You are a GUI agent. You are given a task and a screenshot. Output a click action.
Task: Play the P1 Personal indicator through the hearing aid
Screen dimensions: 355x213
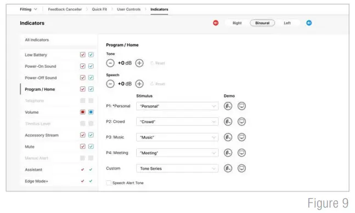(x=228, y=106)
